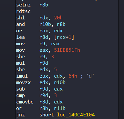Select the lea instruction mnemonic
124x119 pixels.
click(20, 37)
